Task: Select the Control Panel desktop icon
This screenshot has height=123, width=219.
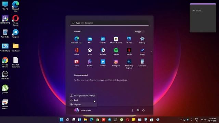Action: point(5,47)
